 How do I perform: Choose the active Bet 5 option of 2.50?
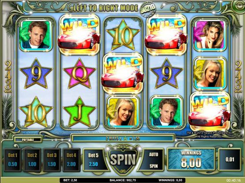[93, 160]
